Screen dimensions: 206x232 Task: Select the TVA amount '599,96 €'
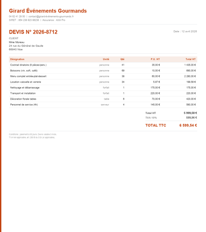(x=192, y=118)
